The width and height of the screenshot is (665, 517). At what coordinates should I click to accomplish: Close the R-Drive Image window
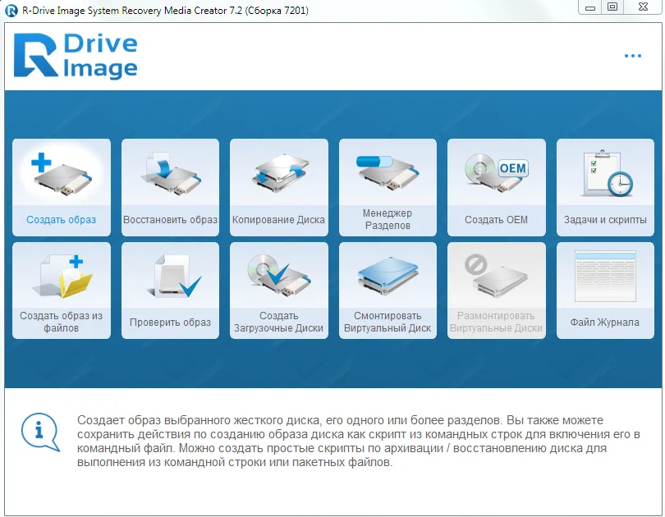643,7
